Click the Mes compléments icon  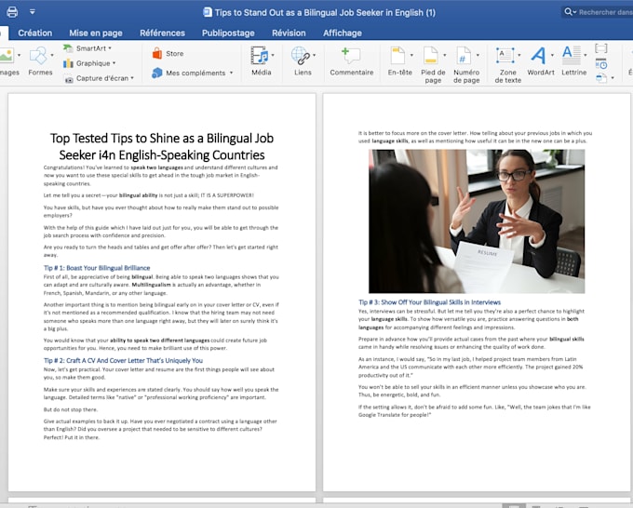(x=156, y=73)
